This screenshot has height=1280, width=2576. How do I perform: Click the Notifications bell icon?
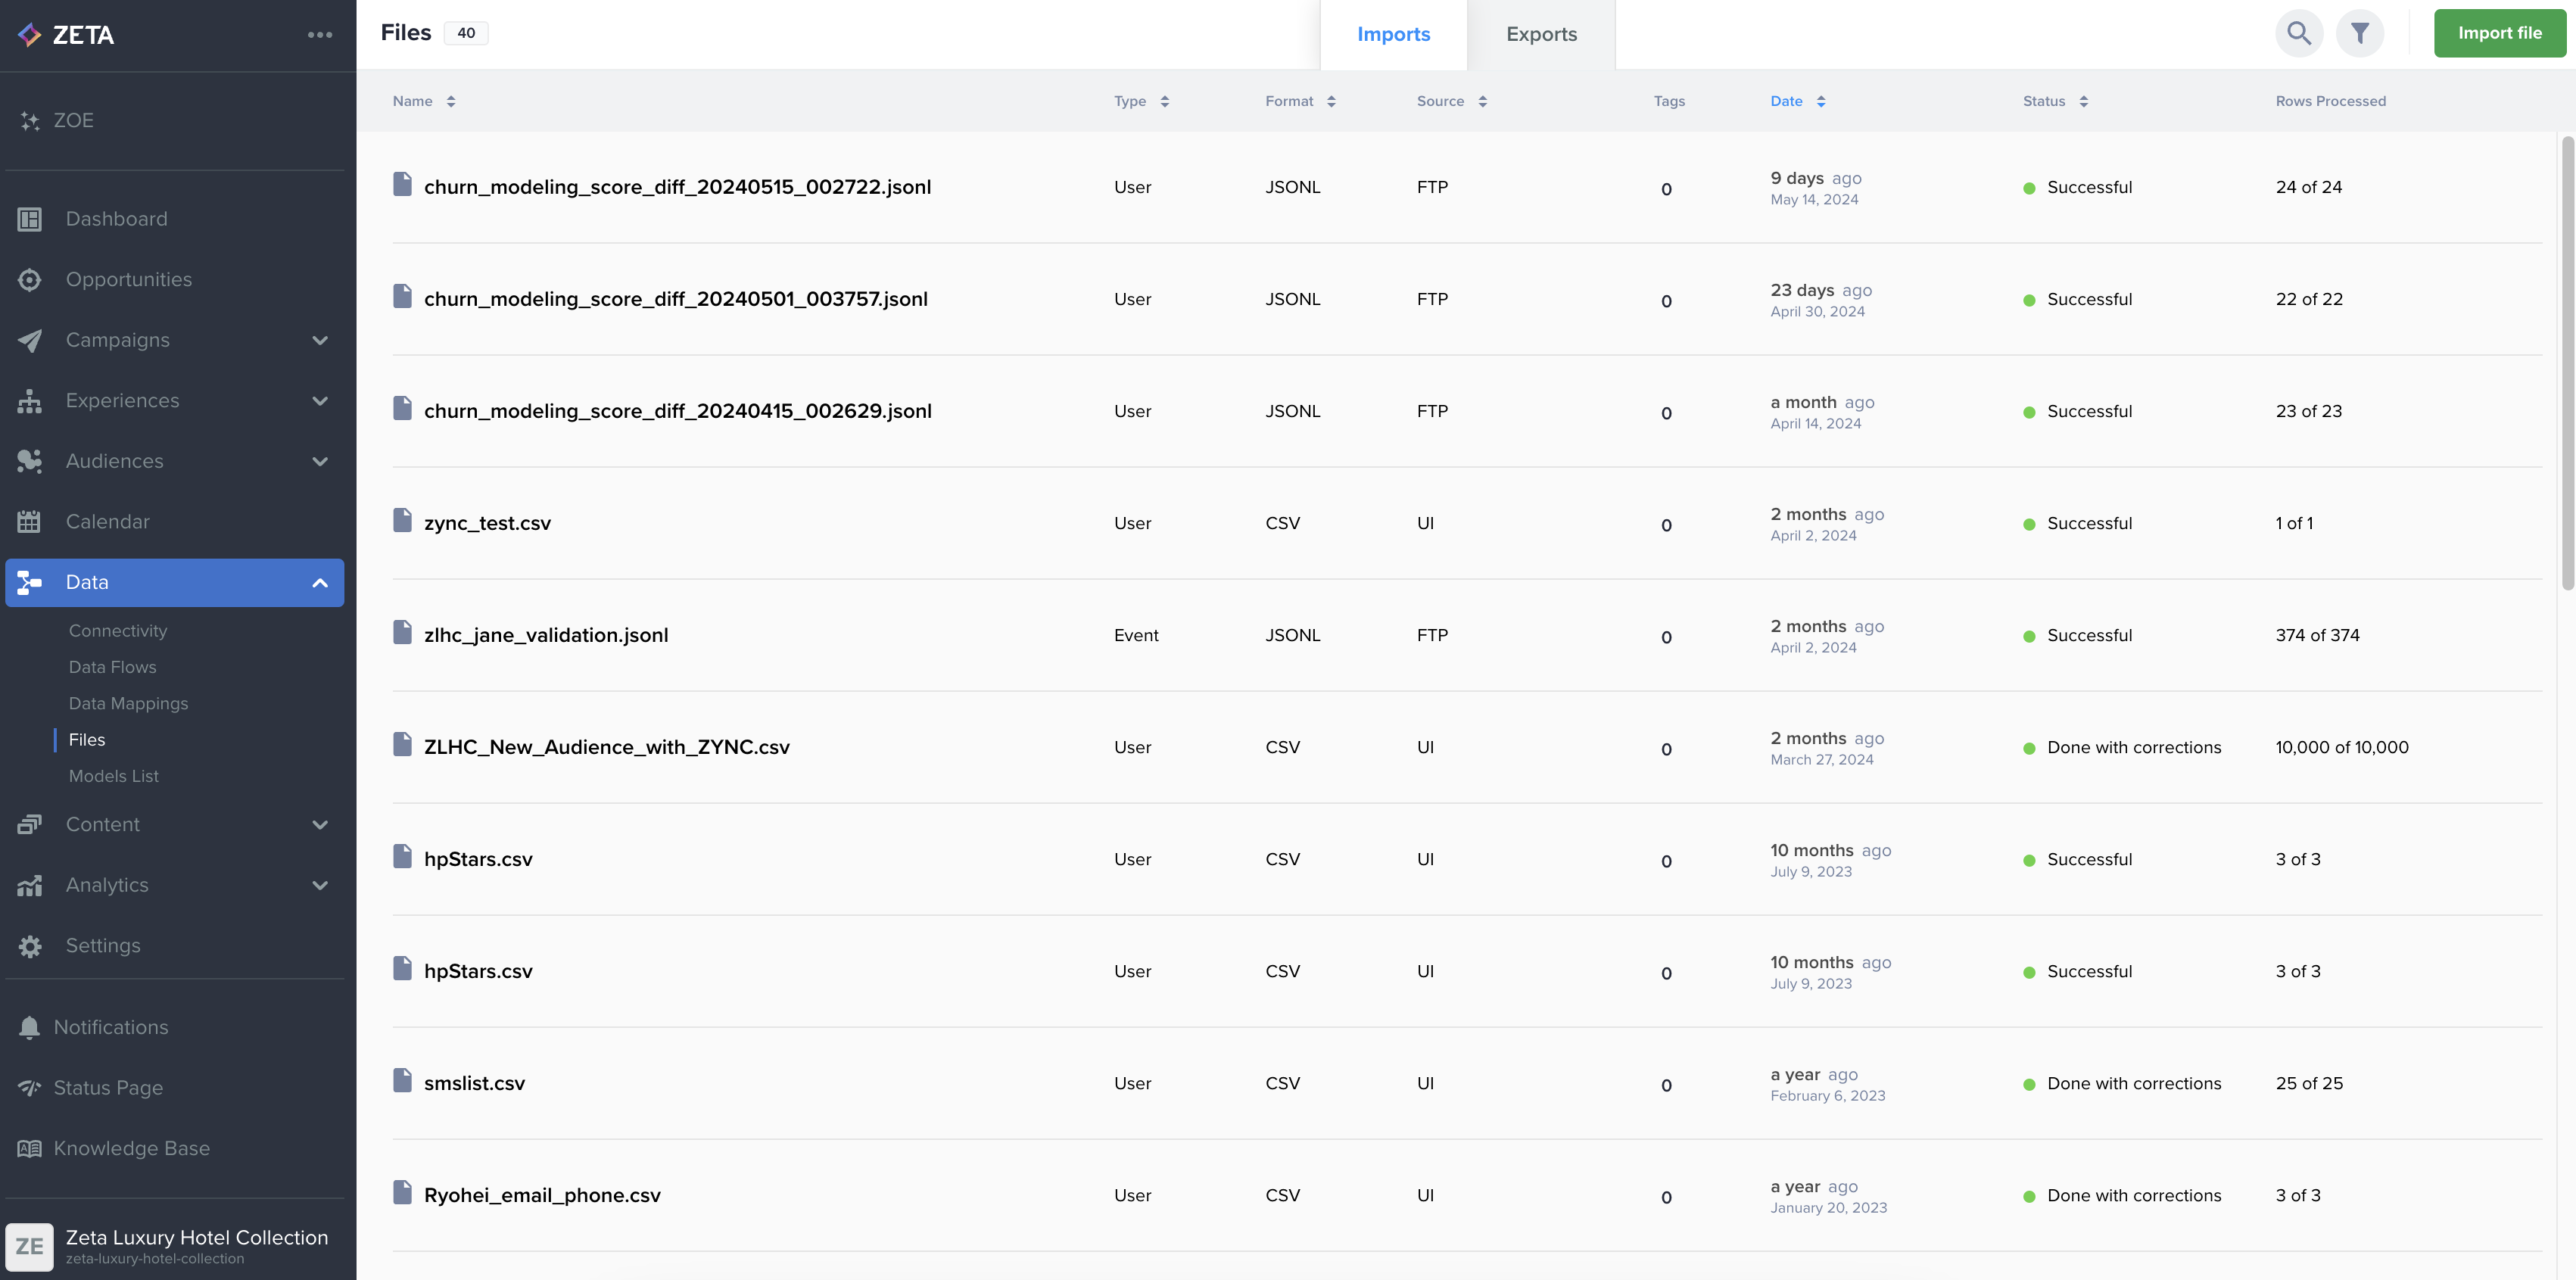[x=30, y=1027]
